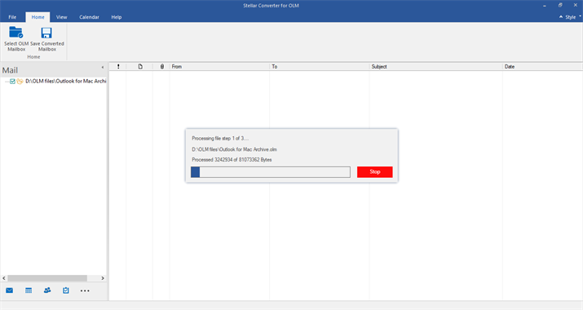
Task: Show more navigation options (three dots)
Action: click(x=85, y=290)
